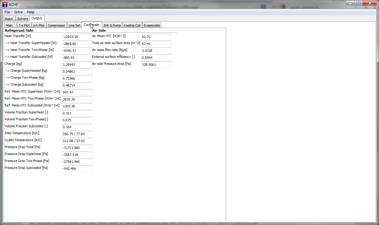This screenshot has height=225, width=379.
Task: Click the Inlet Temperature value field
Action: point(77,134)
